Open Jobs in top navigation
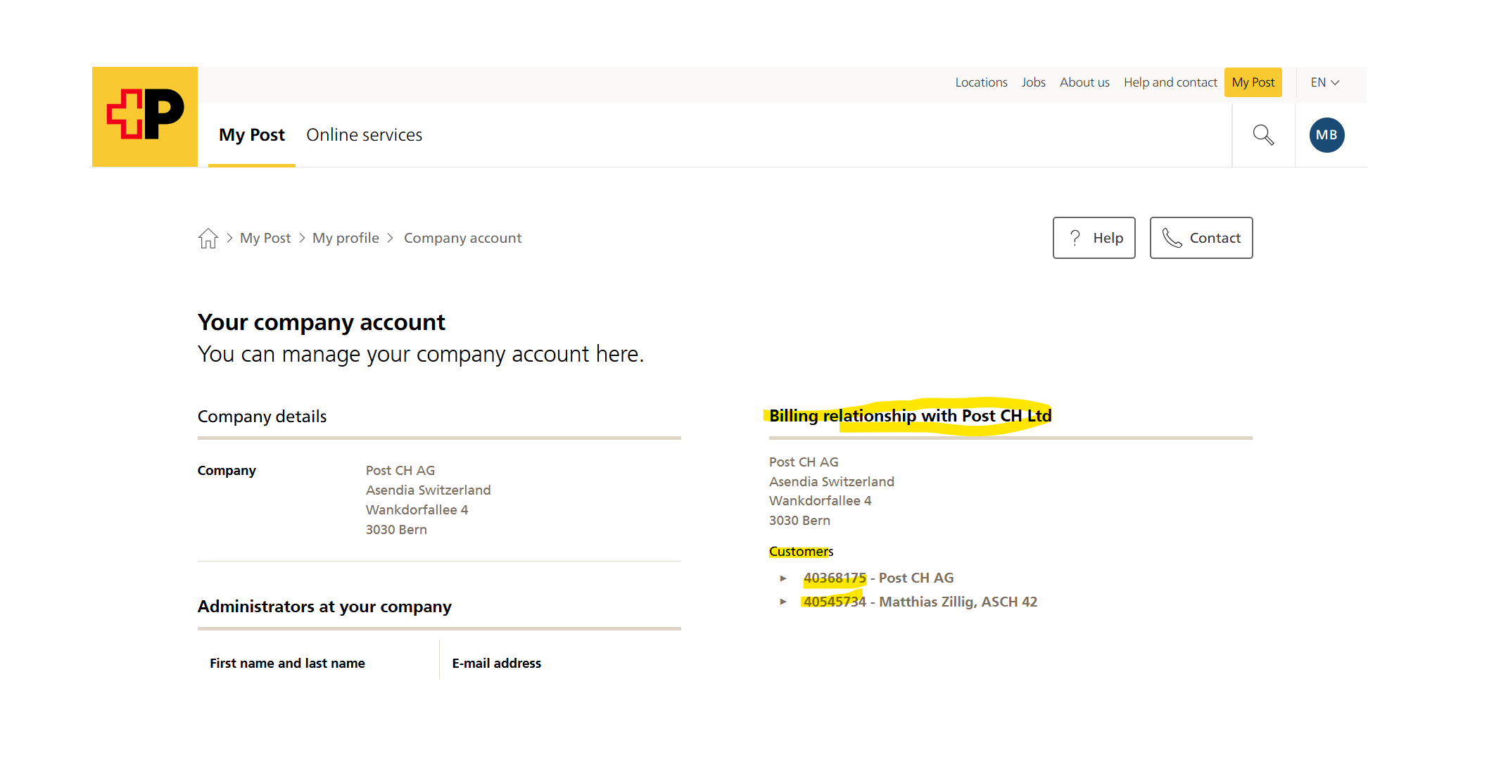This screenshot has height=767, width=1501. [x=1033, y=82]
